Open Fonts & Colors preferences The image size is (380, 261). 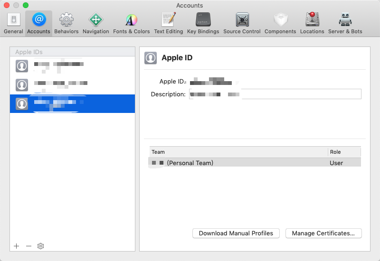132,23
